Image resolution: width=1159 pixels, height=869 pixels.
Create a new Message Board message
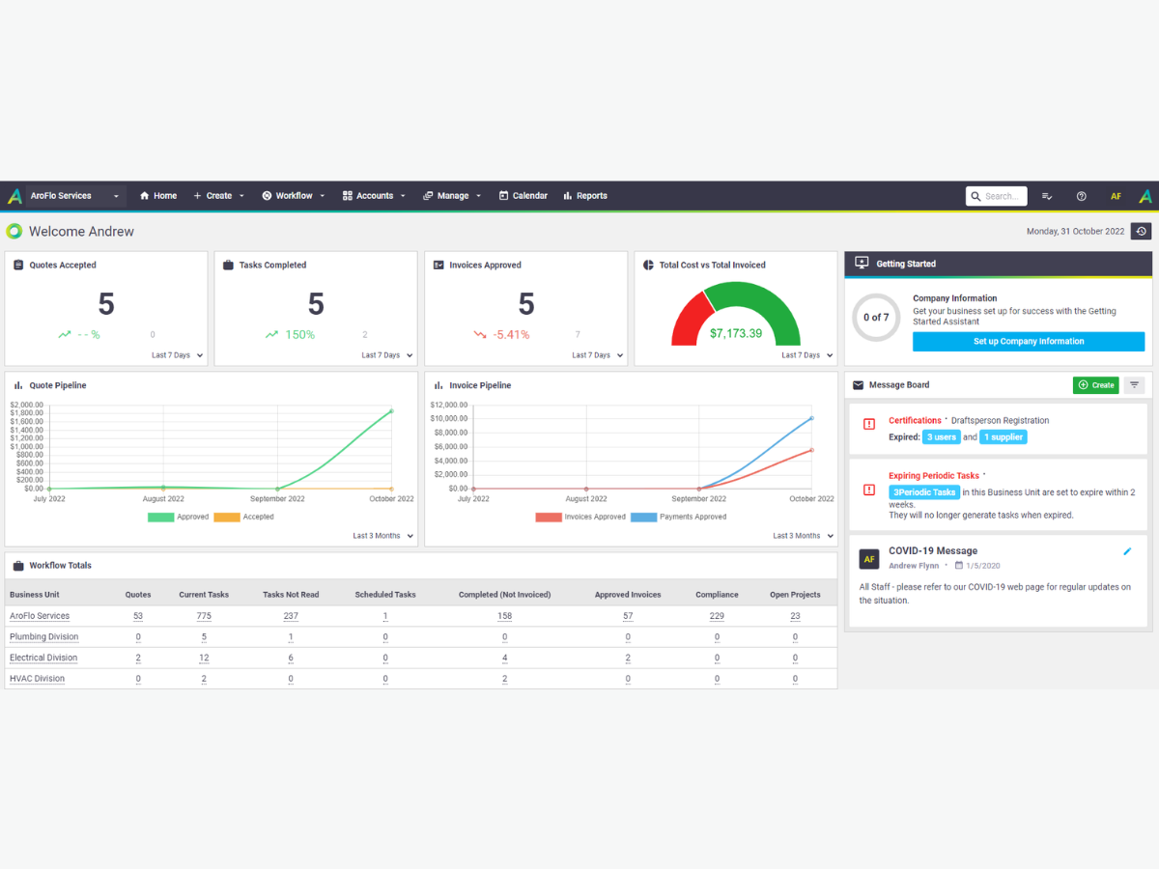pos(1096,385)
